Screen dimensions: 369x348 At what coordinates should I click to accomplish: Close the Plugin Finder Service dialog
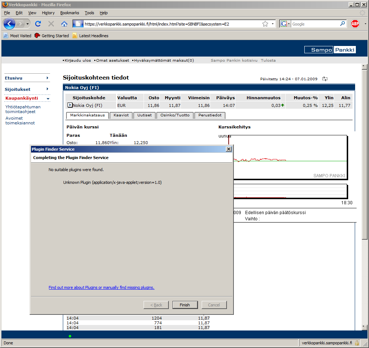click(228, 149)
